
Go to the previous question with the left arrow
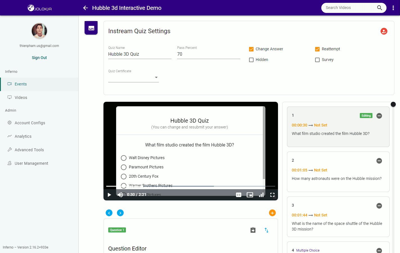(109, 213)
